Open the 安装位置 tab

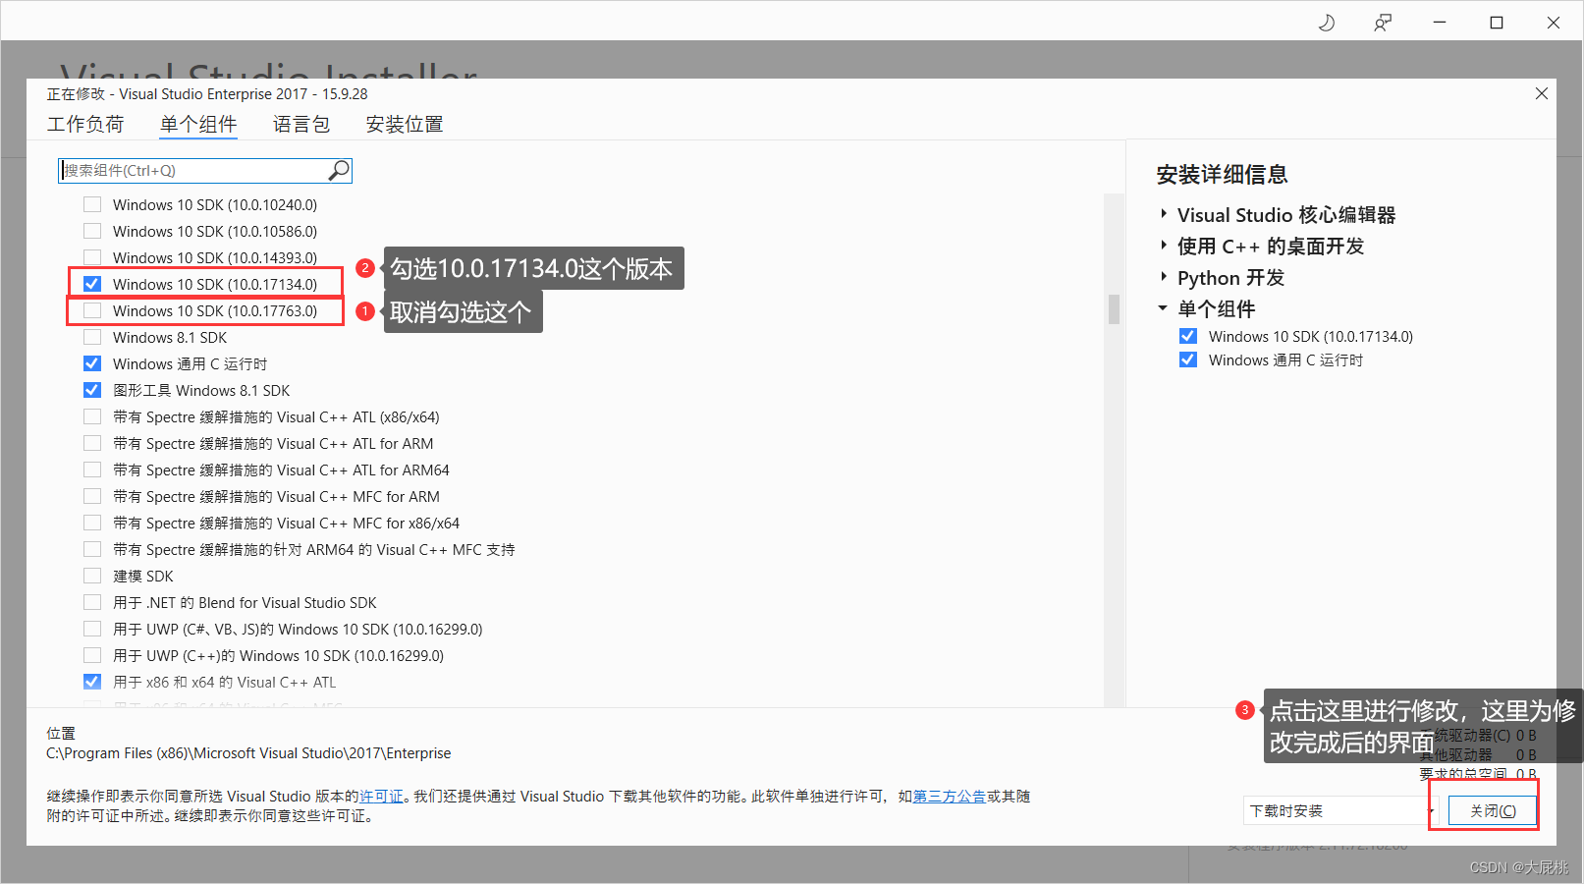(x=405, y=125)
